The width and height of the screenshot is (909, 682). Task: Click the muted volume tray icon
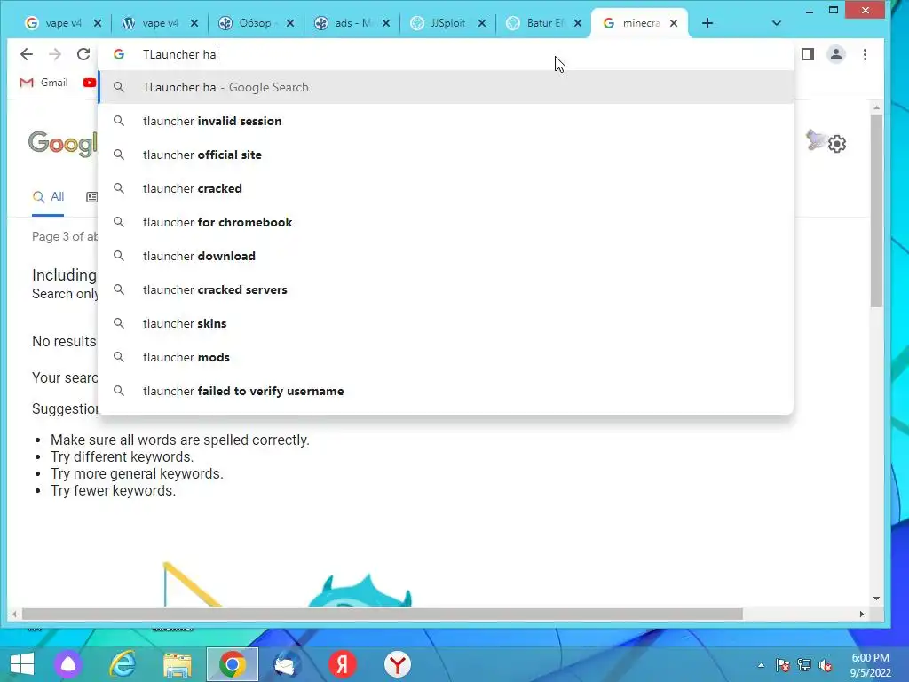point(826,665)
